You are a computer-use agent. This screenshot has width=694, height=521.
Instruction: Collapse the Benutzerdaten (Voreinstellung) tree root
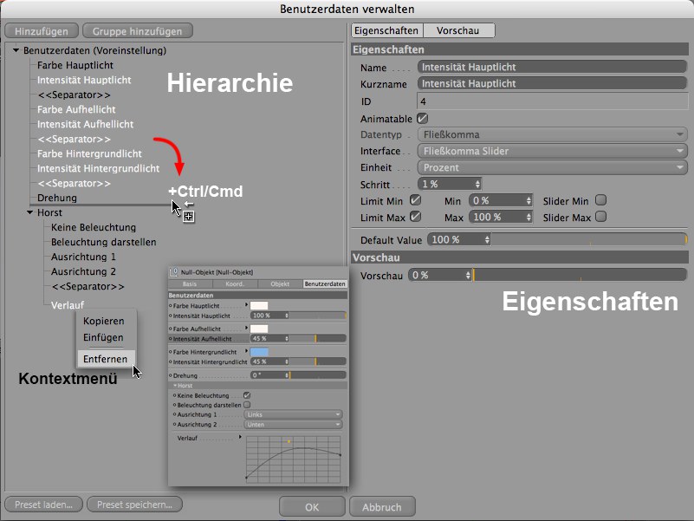coord(16,50)
